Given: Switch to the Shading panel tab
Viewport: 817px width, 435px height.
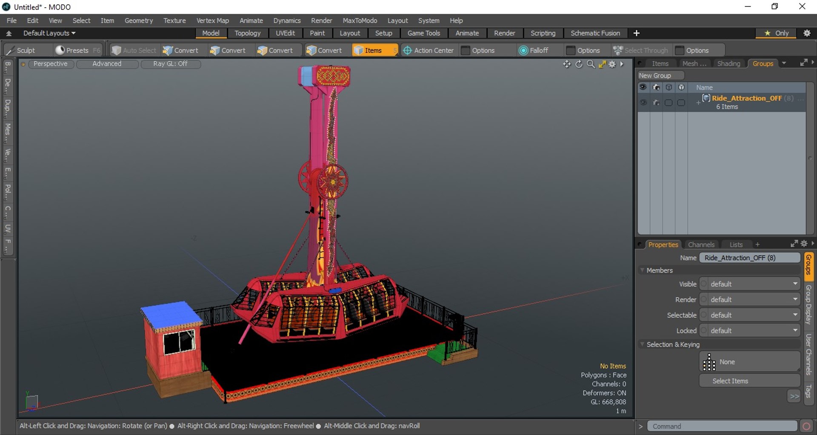Looking at the screenshot, I should coord(728,63).
